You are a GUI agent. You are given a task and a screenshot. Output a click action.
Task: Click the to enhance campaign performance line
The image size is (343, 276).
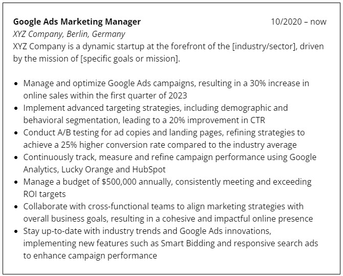(x=90, y=255)
